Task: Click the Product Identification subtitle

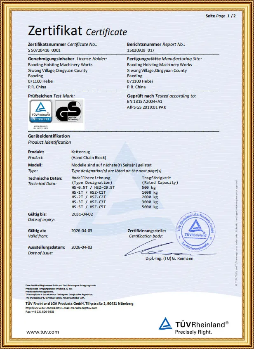Action: pyautogui.click(x=49, y=142)
